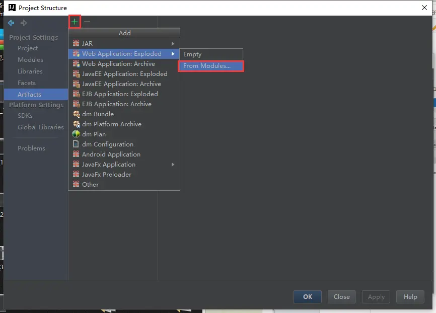Click the JavaEE Application: Exploded icon
The width and height of the screenshot is (436, 313).
point(76,73)
